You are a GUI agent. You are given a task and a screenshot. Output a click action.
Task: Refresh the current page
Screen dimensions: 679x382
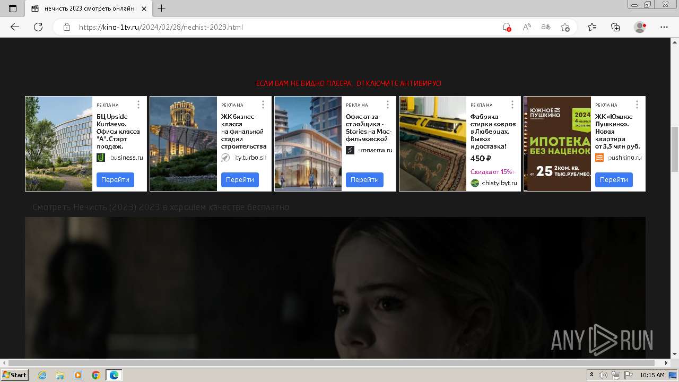click(38, 27)
